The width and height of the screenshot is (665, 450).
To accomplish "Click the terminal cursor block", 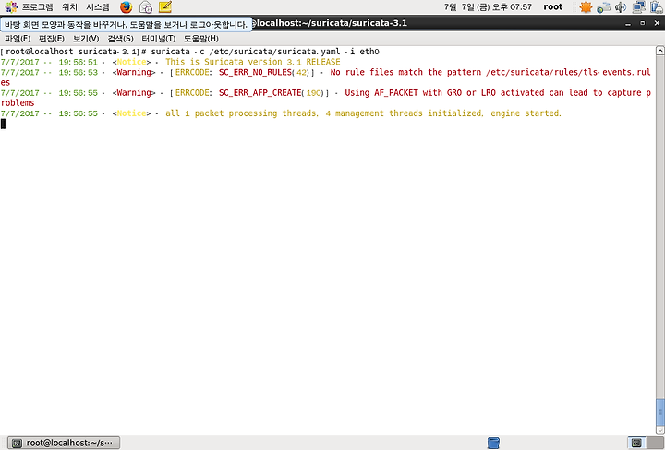I will pos(3,124).
